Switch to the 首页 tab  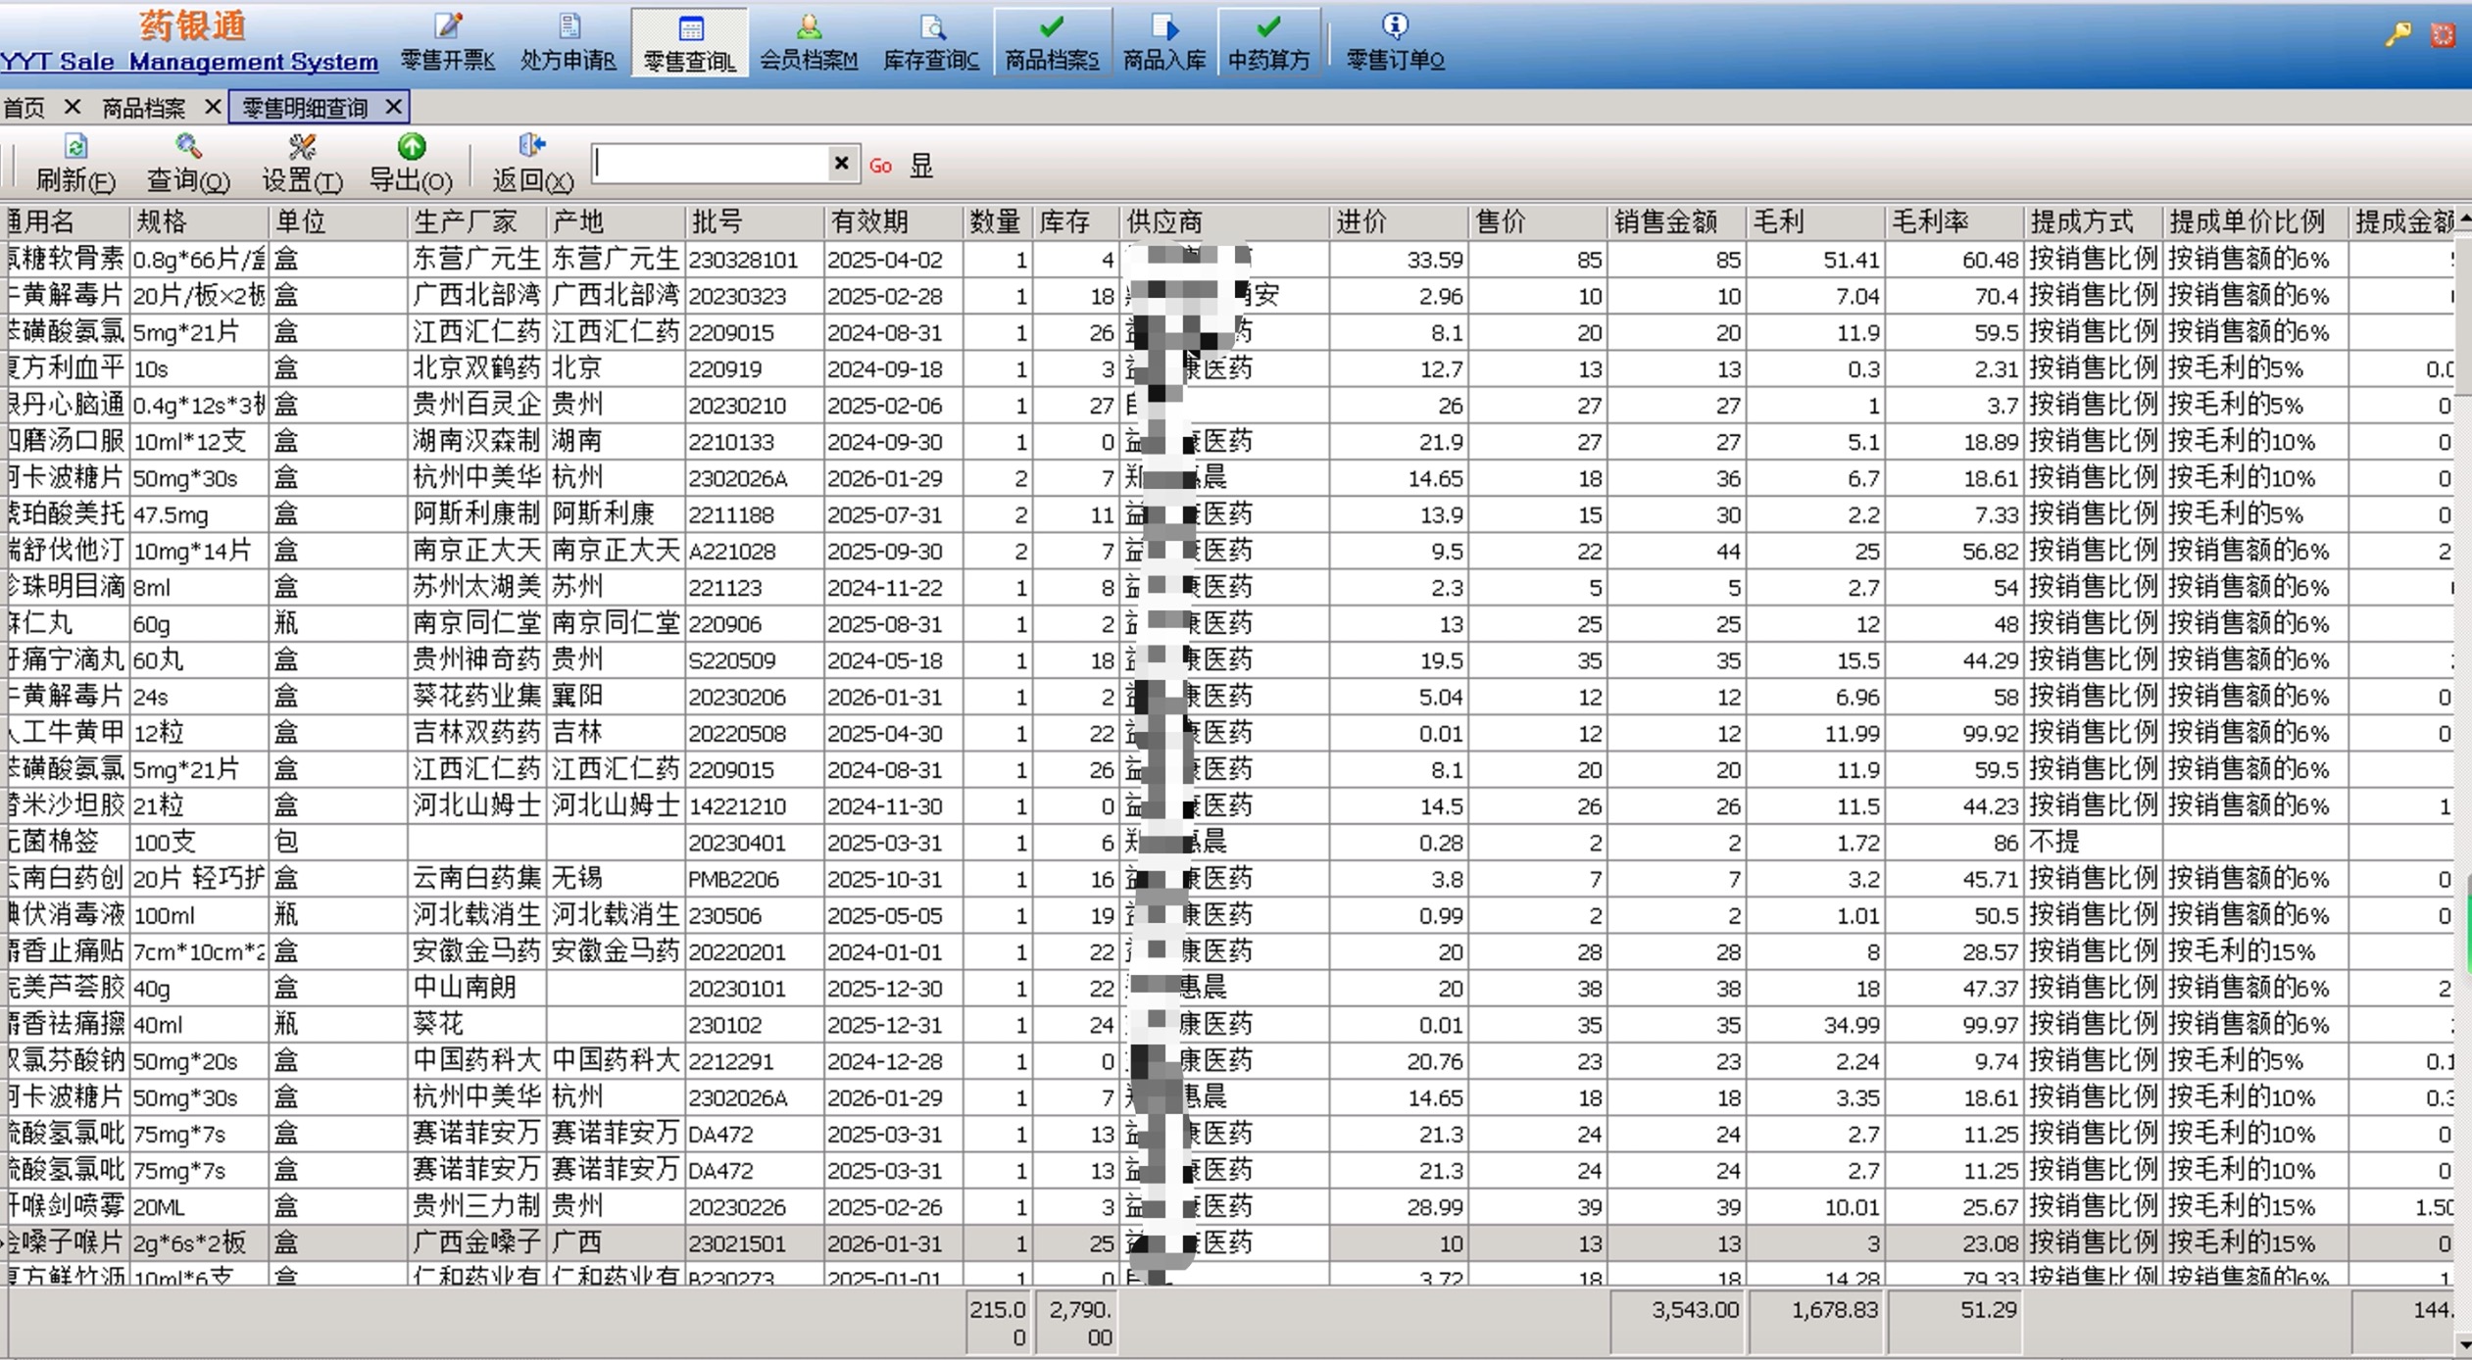tap(25, 108)
